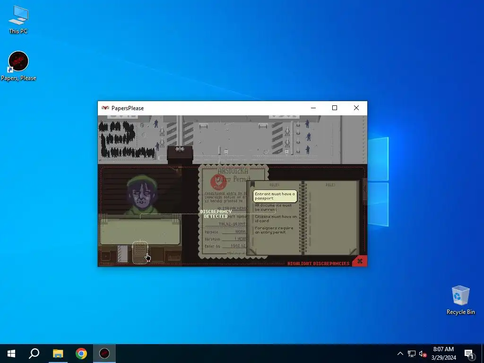Select the Duration 1 YEAR field

point(225,239)
